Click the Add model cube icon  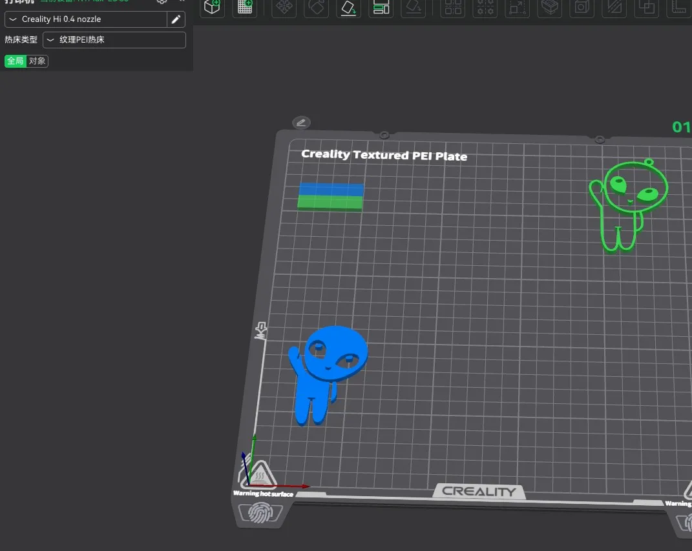point(213,8)
